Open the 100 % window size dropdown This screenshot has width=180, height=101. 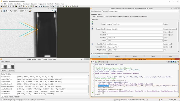pos(28,11)
